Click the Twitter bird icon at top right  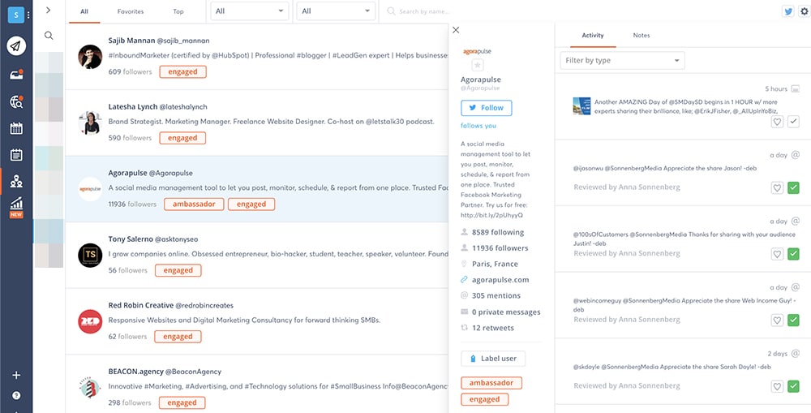click(787, 11)
